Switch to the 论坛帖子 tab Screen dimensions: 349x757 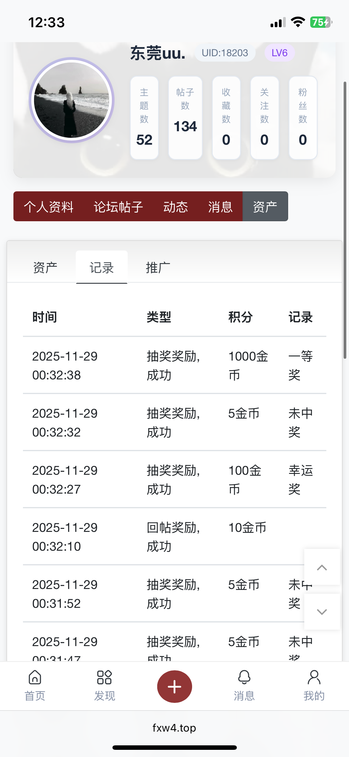pyautogui.click(x=118, y=207)
